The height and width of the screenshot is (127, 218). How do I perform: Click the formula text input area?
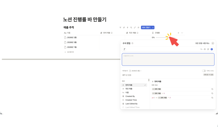pos(168,59)
